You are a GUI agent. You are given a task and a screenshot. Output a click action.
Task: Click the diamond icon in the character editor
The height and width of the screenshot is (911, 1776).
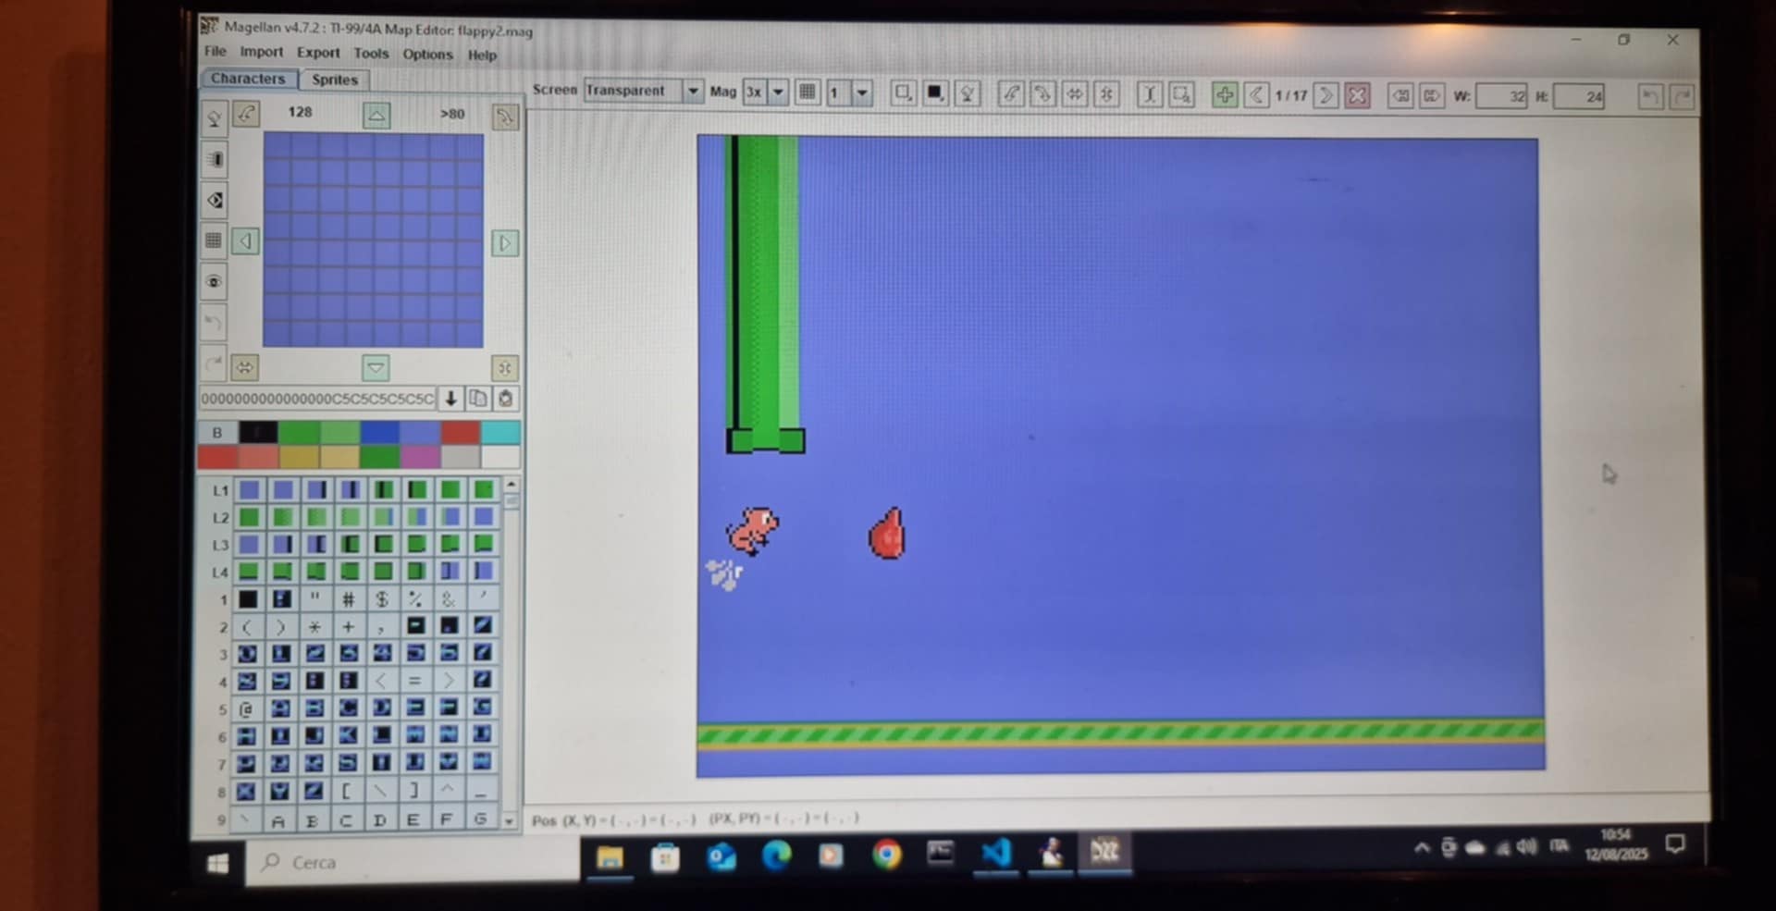pos(214,200)
